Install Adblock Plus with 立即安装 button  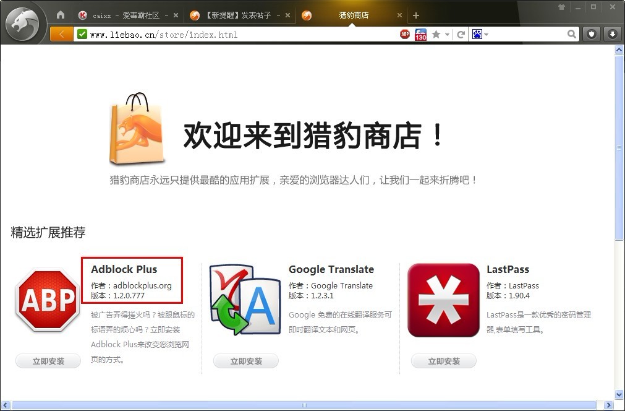coord(48,361)
